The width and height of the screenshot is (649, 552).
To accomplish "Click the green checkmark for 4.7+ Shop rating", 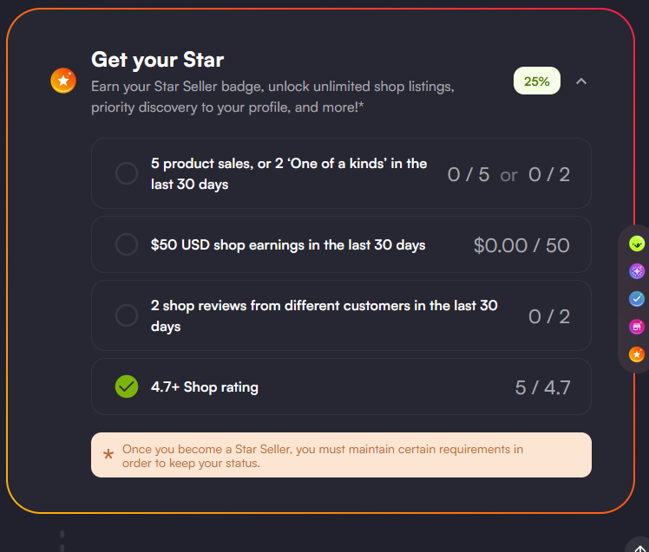I will (x=127, y=386).
